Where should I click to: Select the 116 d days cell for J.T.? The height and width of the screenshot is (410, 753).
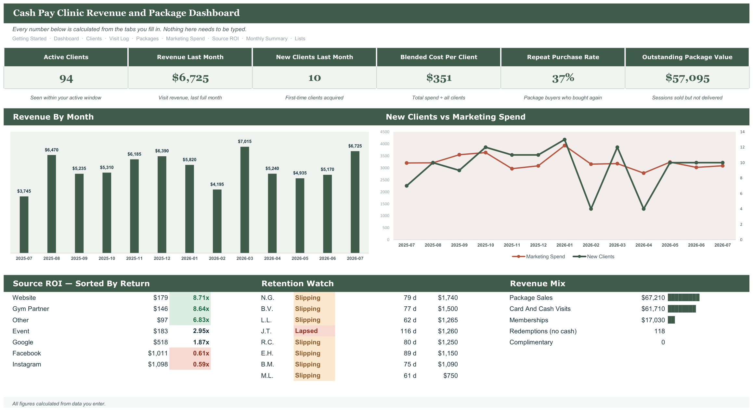click(408, 331)
